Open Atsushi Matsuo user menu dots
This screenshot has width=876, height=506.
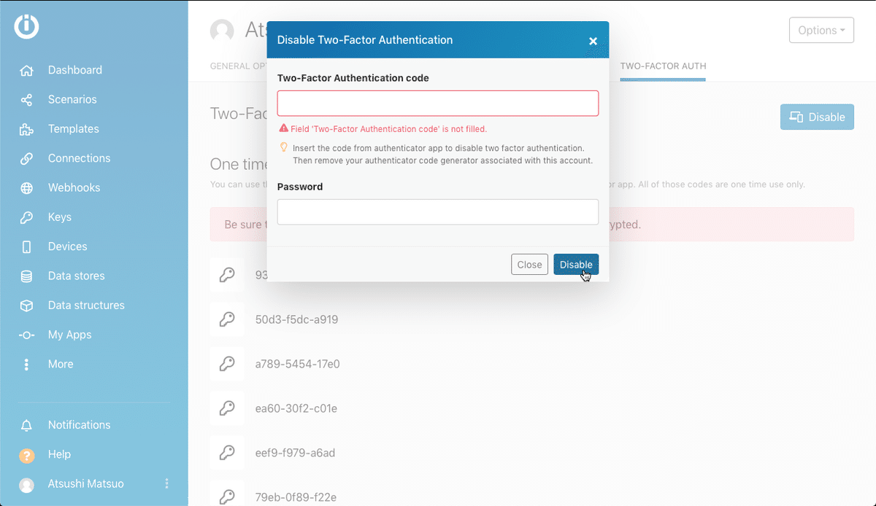167,483
